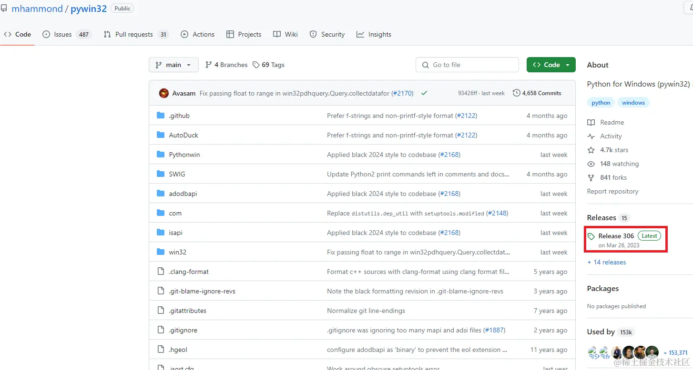Open the #1887 pull request link
This screenshot has height=370, width=693.
(x=494, y=330)
